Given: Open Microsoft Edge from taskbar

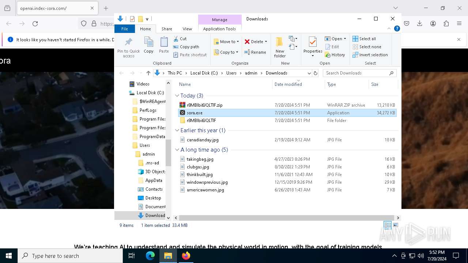Looking at the screenshot, I should [150, 256].
